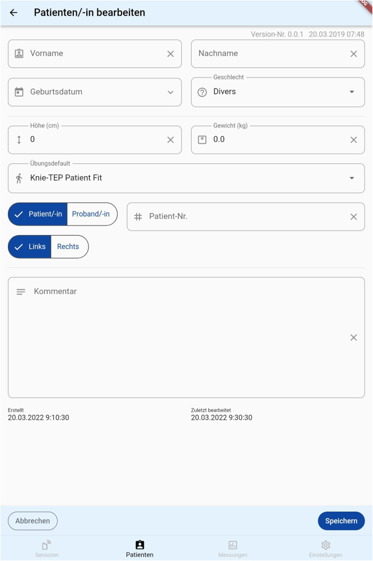Open the Geburtsdatum date chevron
This screenshot has width=373, height=561.
click(170, 93)
